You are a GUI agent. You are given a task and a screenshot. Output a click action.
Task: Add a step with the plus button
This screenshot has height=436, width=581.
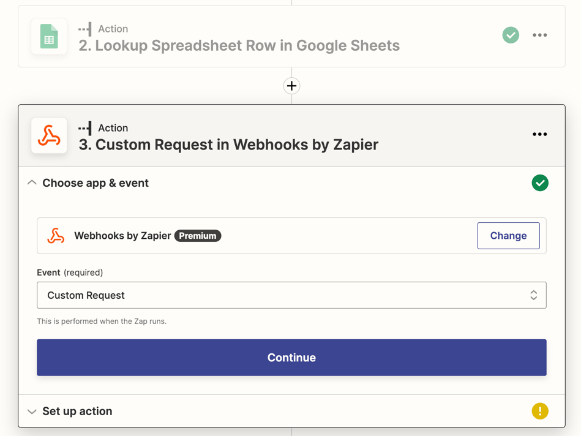pos(291,86)
